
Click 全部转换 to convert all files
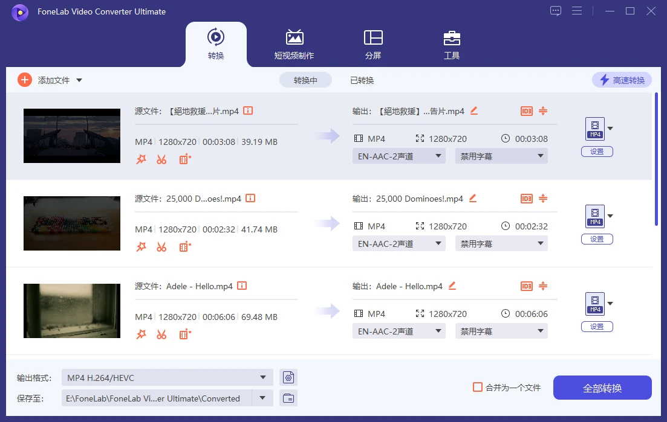(x=602, y=388)
